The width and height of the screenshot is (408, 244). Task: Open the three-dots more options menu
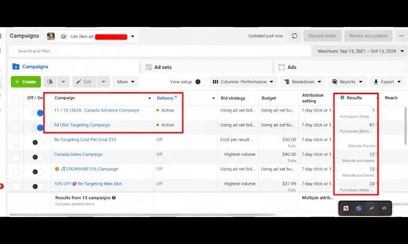[401, 36]
